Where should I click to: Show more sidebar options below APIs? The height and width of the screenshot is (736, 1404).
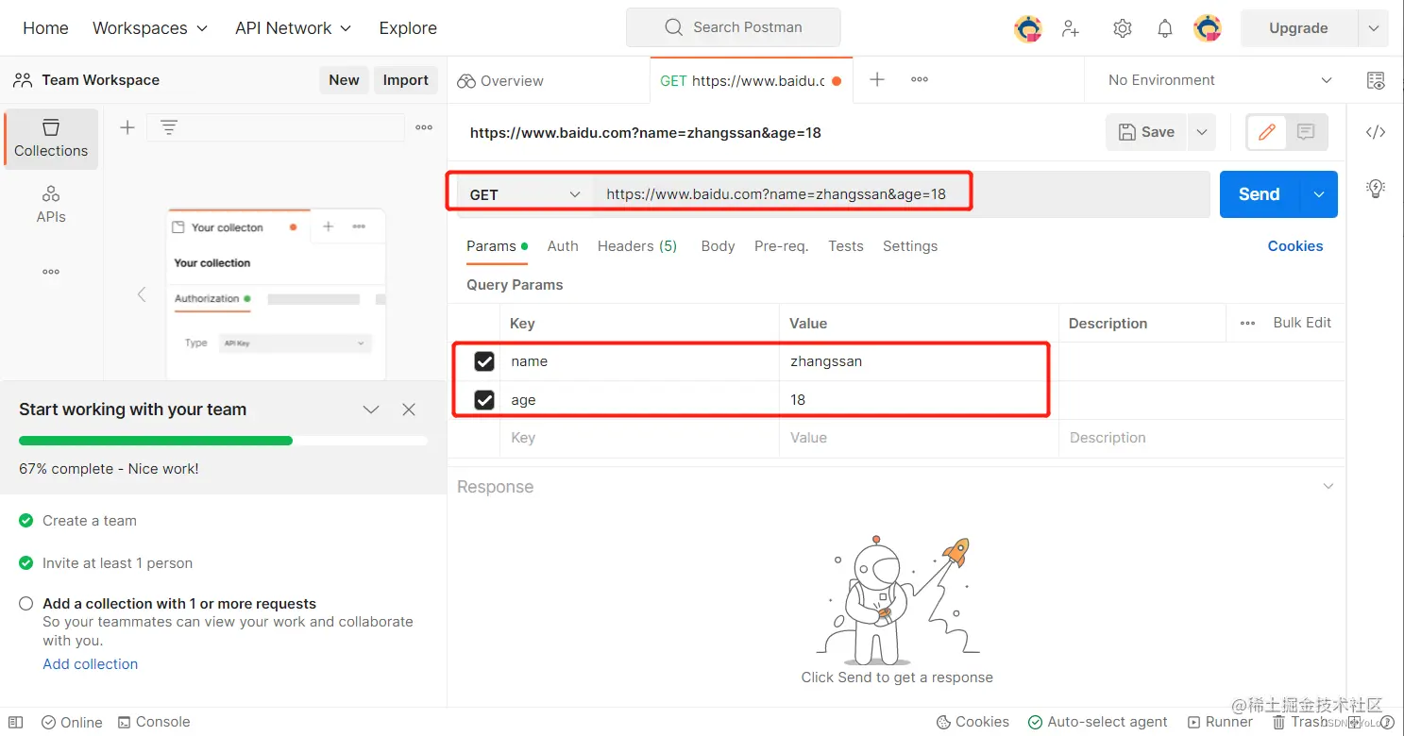click(x=51, y=272)
